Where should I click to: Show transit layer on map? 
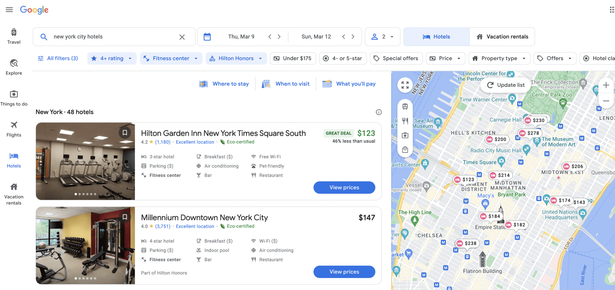pos(405,107)
